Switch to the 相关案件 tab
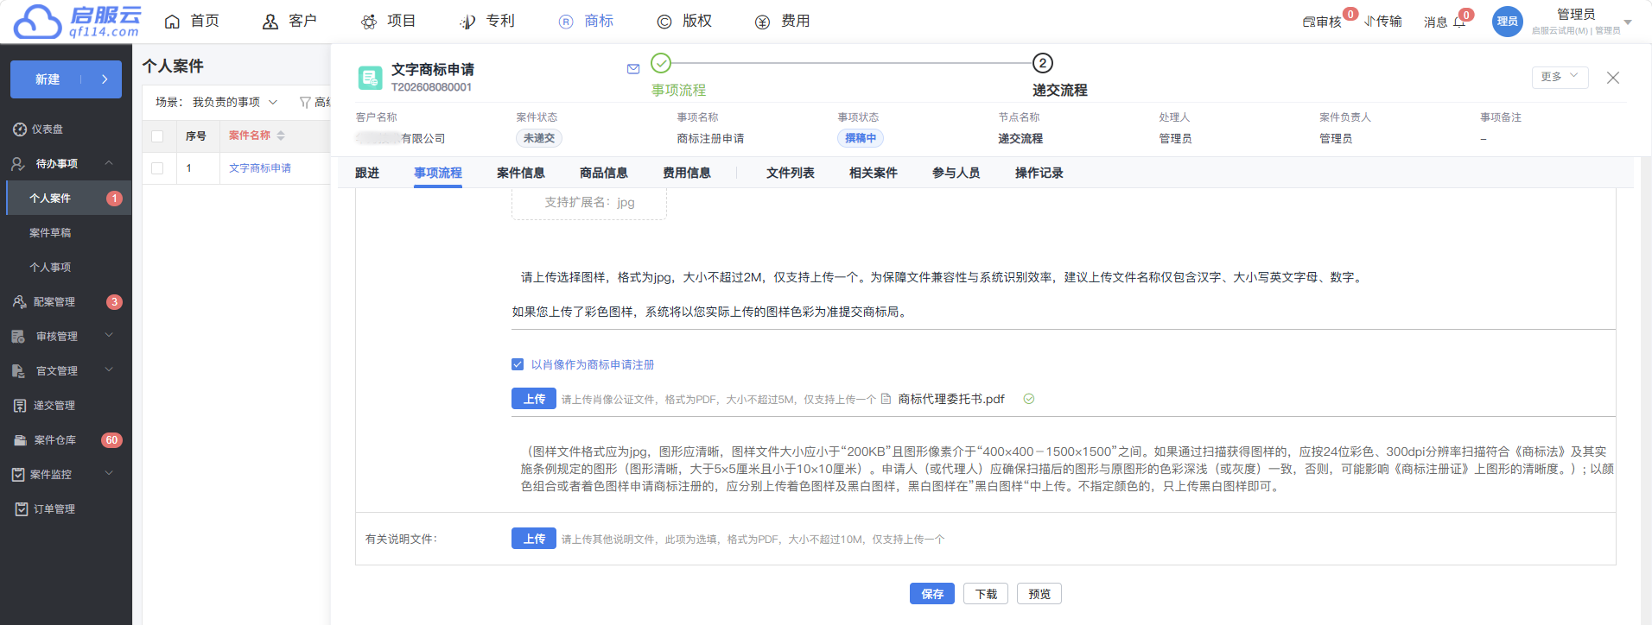Image resolution: width=1652 pixels, height=625 pixels. (x=874, y=173)
